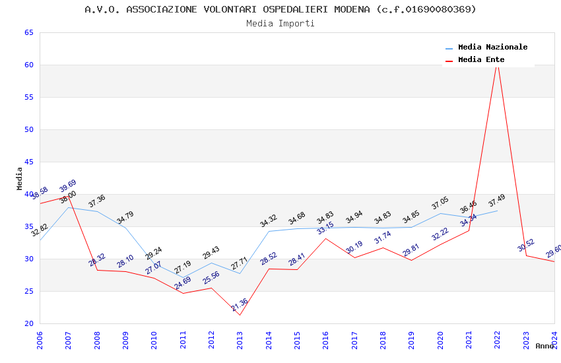Click the 45 y-axis tick label
This screenshot has height=363, width=561.
click(29, 162)
